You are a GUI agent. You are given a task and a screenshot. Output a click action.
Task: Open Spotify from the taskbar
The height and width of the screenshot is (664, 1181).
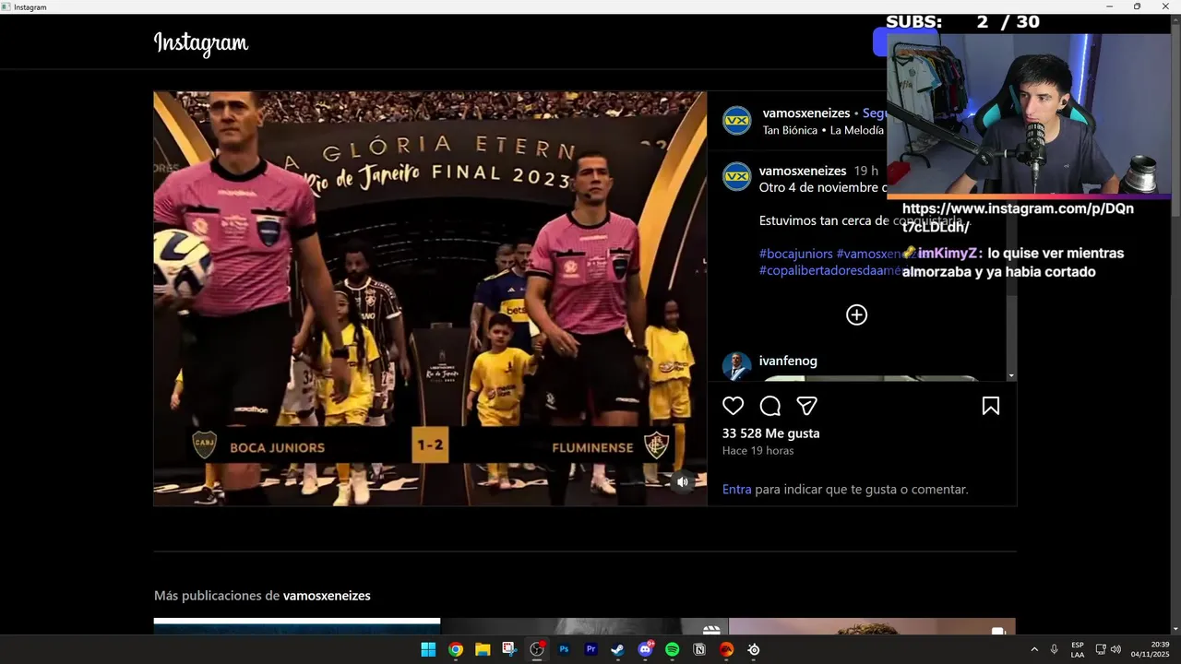[673, 649]
